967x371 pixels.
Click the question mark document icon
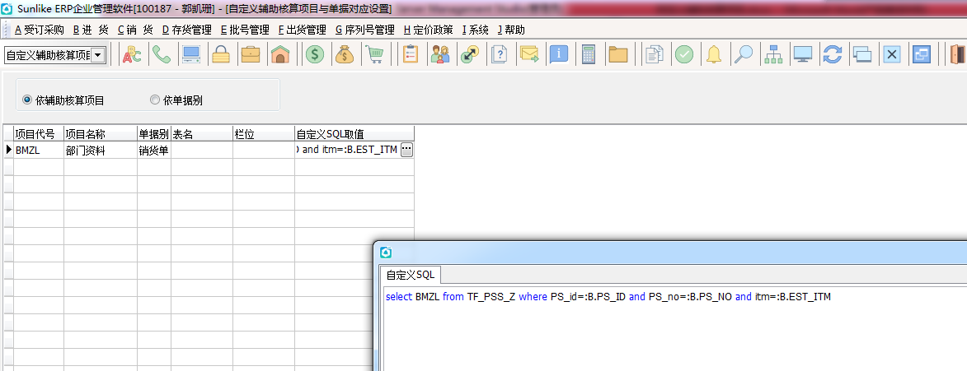tap(500, 55)
